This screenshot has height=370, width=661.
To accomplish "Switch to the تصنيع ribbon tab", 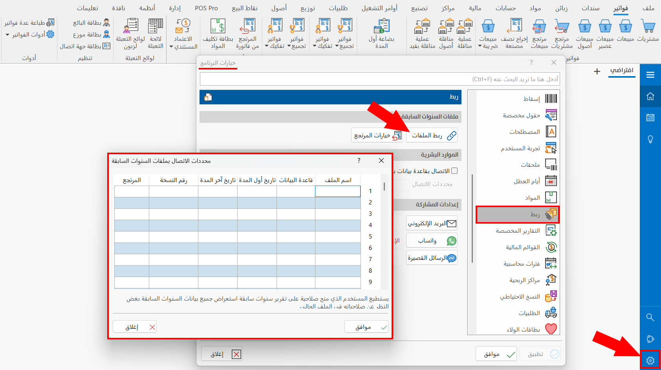I will point(419,8).
